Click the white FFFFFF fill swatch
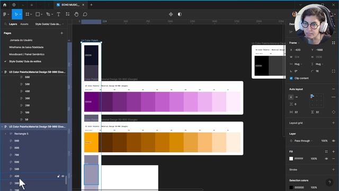This screenshot has height=191, width=339. 291,159
